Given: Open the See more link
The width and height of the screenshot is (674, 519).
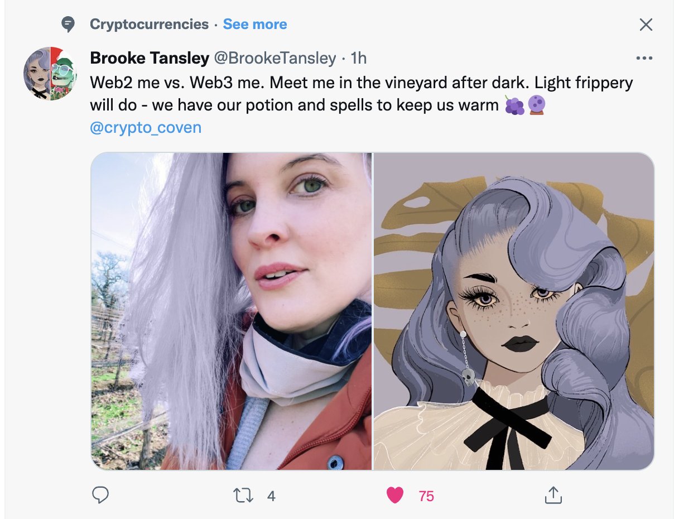Looking at the screenshot, I should 255,25.
